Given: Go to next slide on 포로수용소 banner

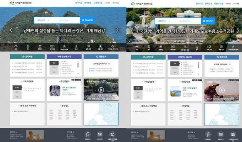Looking at the screenshot, I should point(238,31).
